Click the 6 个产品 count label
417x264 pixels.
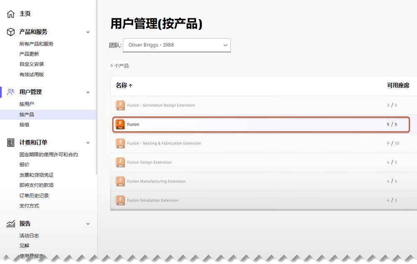click(x=119, y=65)
